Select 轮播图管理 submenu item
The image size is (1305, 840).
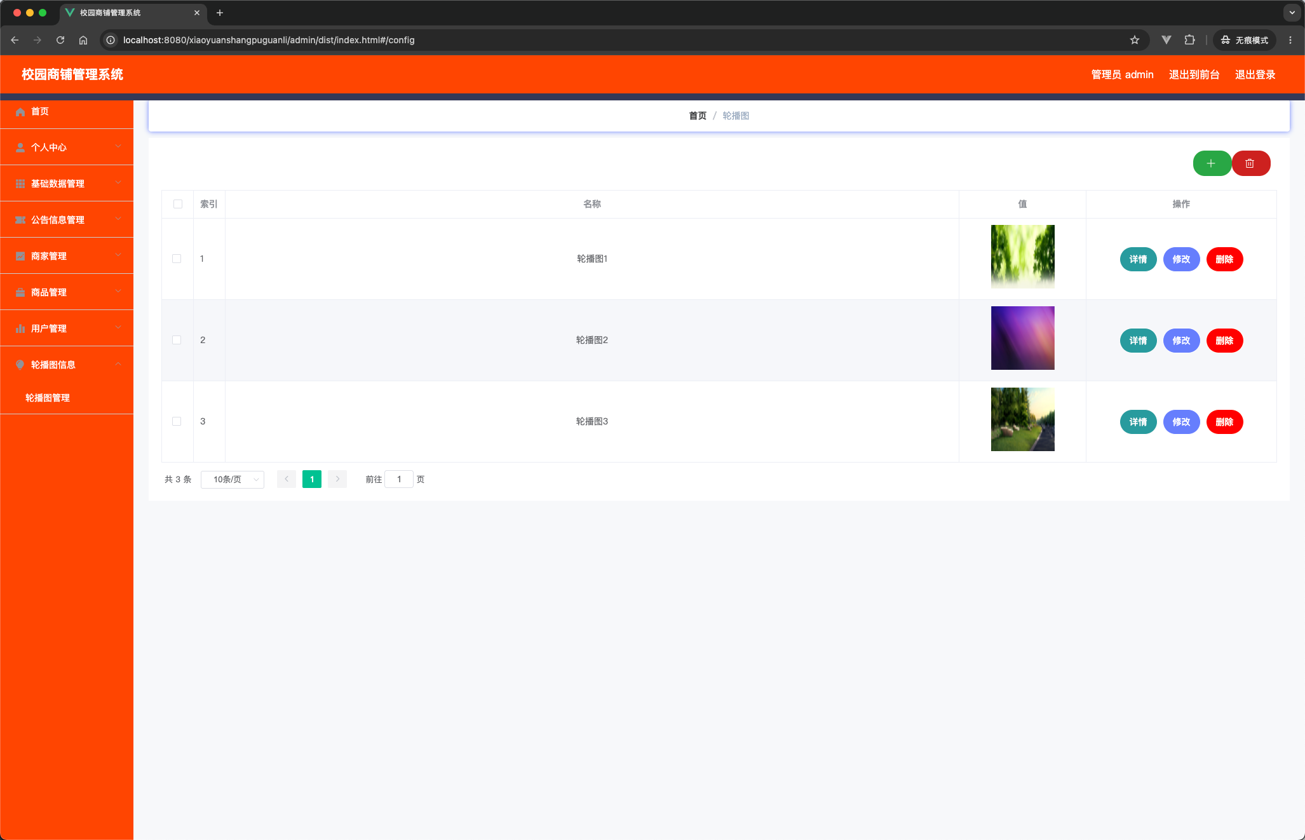[x=67, y=398]
